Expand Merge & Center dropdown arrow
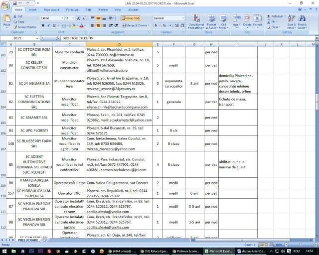The width and height of the screenshot is (319, 255). [149, 25]
